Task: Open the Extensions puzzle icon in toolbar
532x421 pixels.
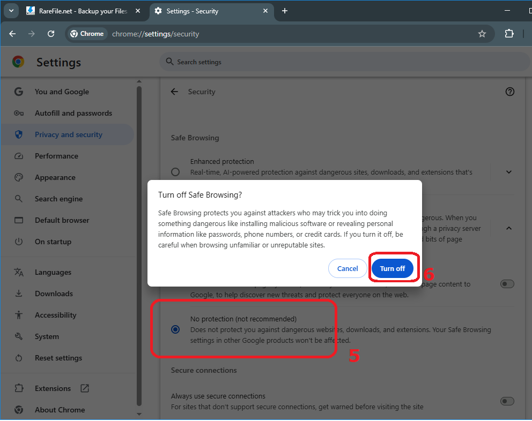Action: pyautogui.click(x=509, y=34)
